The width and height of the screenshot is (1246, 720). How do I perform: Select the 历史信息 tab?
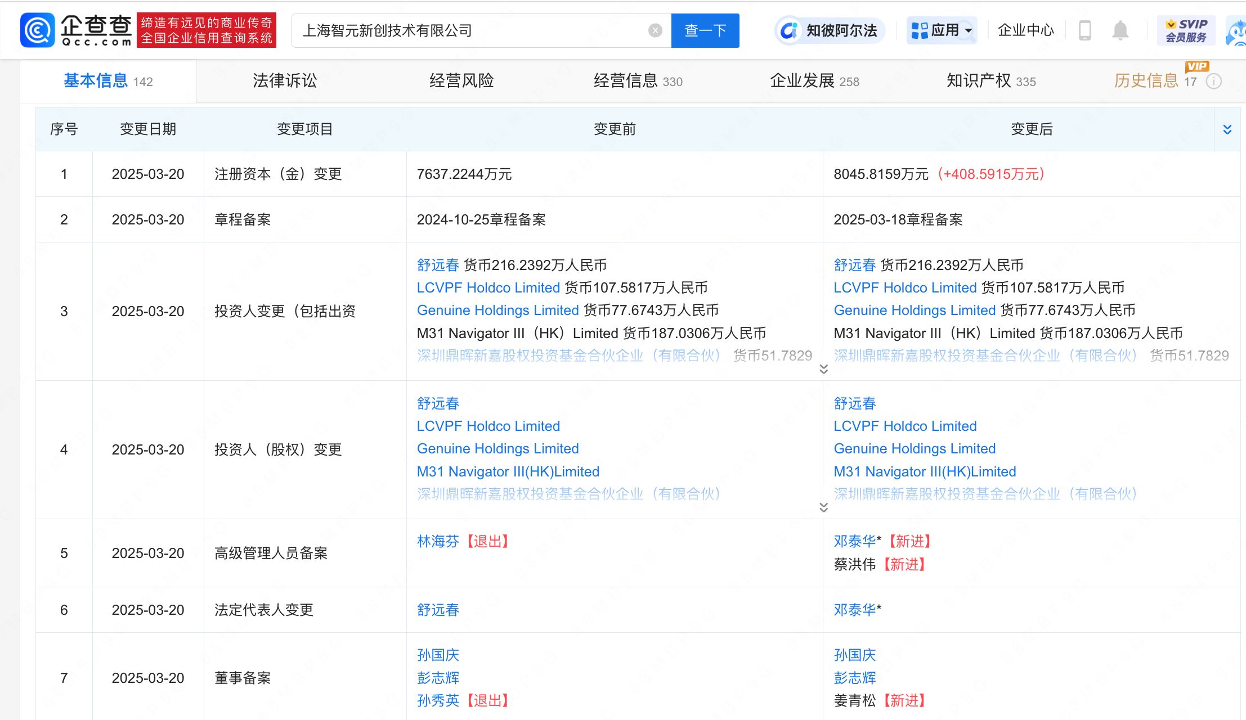[1145, 80]
